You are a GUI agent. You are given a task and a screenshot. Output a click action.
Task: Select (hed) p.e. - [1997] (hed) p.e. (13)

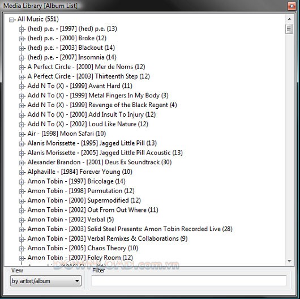[x=72, y=28]
